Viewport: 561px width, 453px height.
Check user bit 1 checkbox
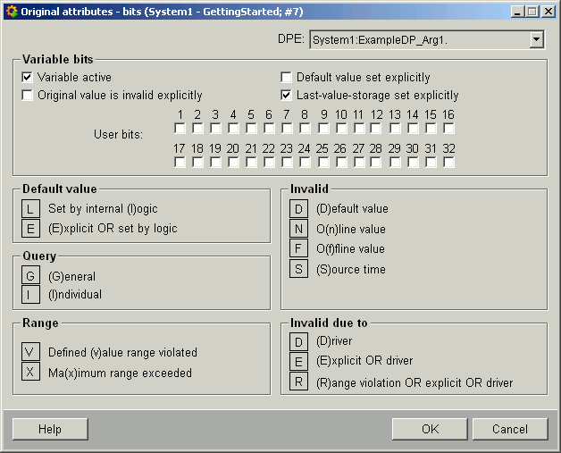pyautogui.click(x=180, y=129)
